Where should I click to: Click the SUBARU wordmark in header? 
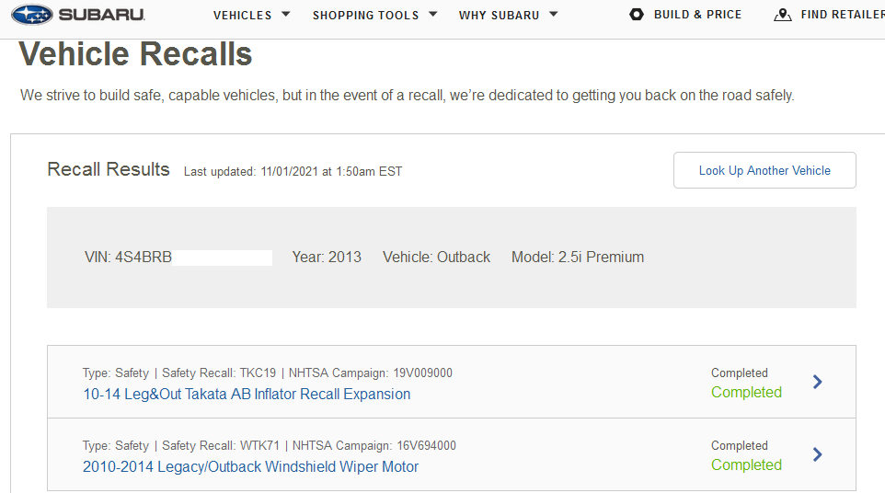[x=101, y=15]
